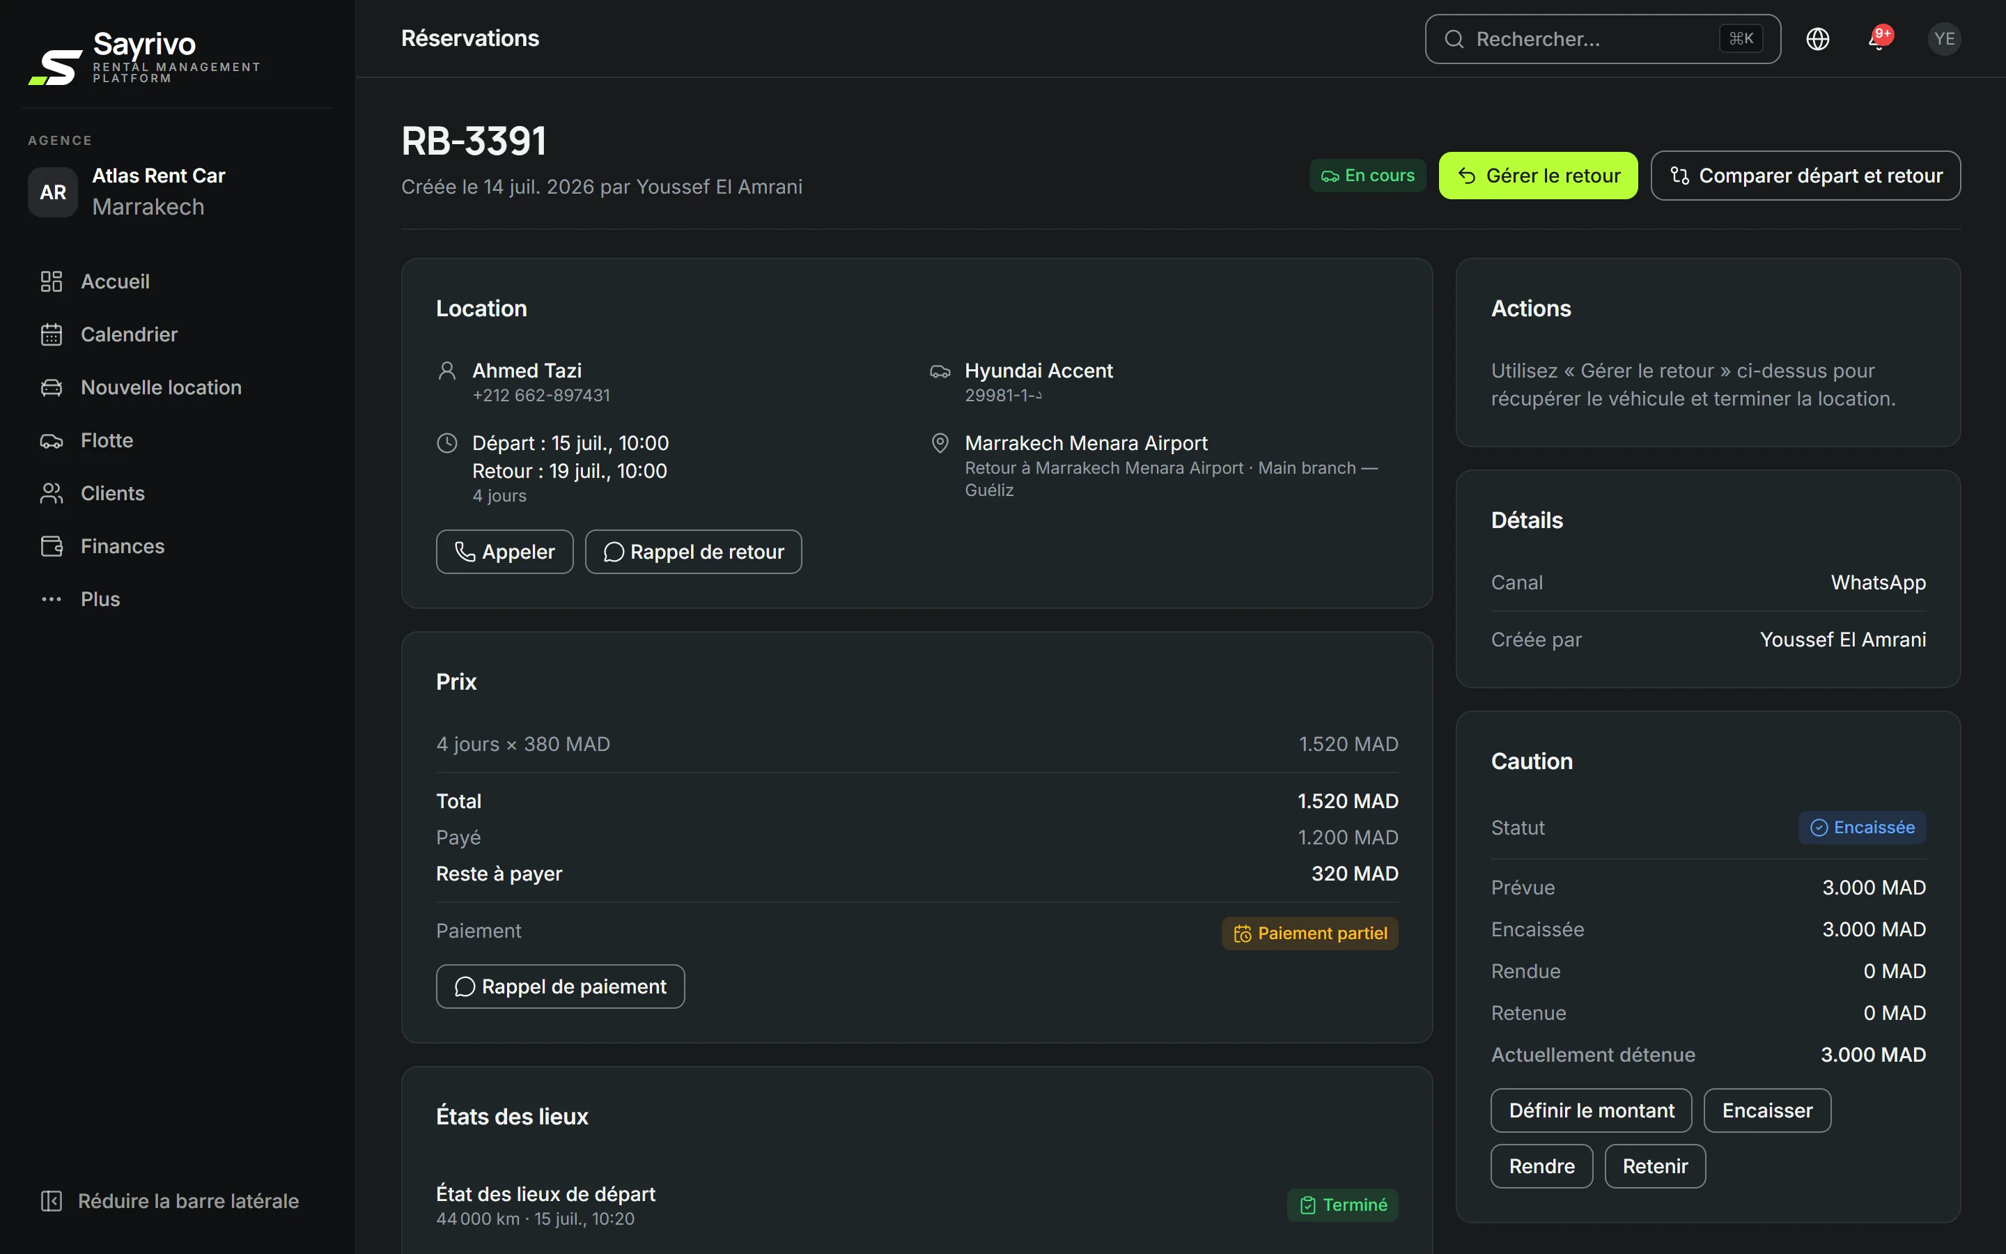Click the Terminé badge for departure inspection

tap(1343, 1205)
